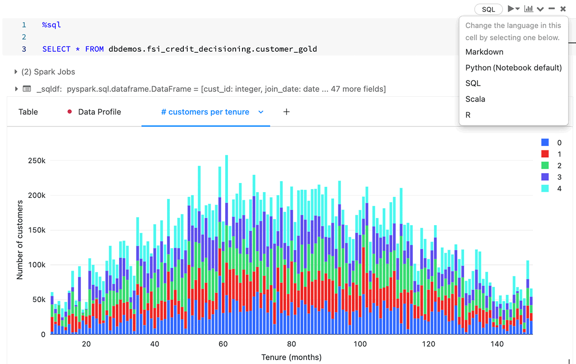Add a new visualization with plus icon
The image size is (576, 364).
point(287,112)
